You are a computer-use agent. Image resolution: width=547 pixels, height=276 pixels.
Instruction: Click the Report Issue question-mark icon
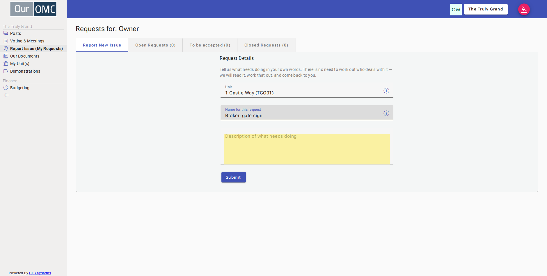(x=6, y=49)
